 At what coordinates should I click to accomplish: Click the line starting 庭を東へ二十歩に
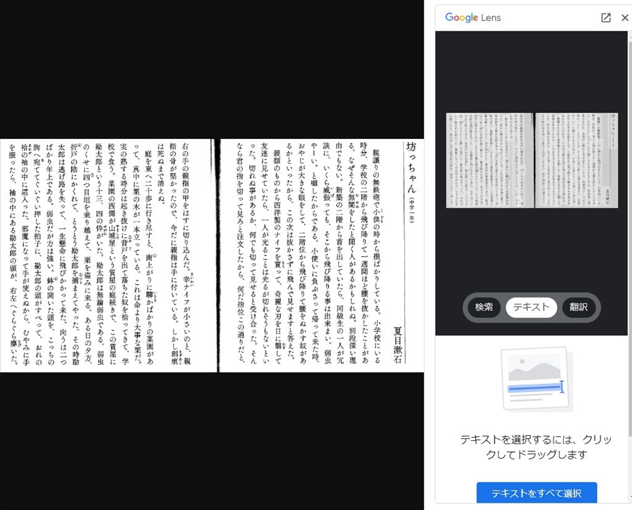coord(149,257)
